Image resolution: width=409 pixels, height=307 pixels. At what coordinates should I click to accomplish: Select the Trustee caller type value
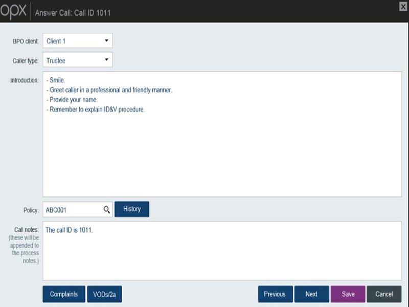pyautogui.click(x=56, y=60)
